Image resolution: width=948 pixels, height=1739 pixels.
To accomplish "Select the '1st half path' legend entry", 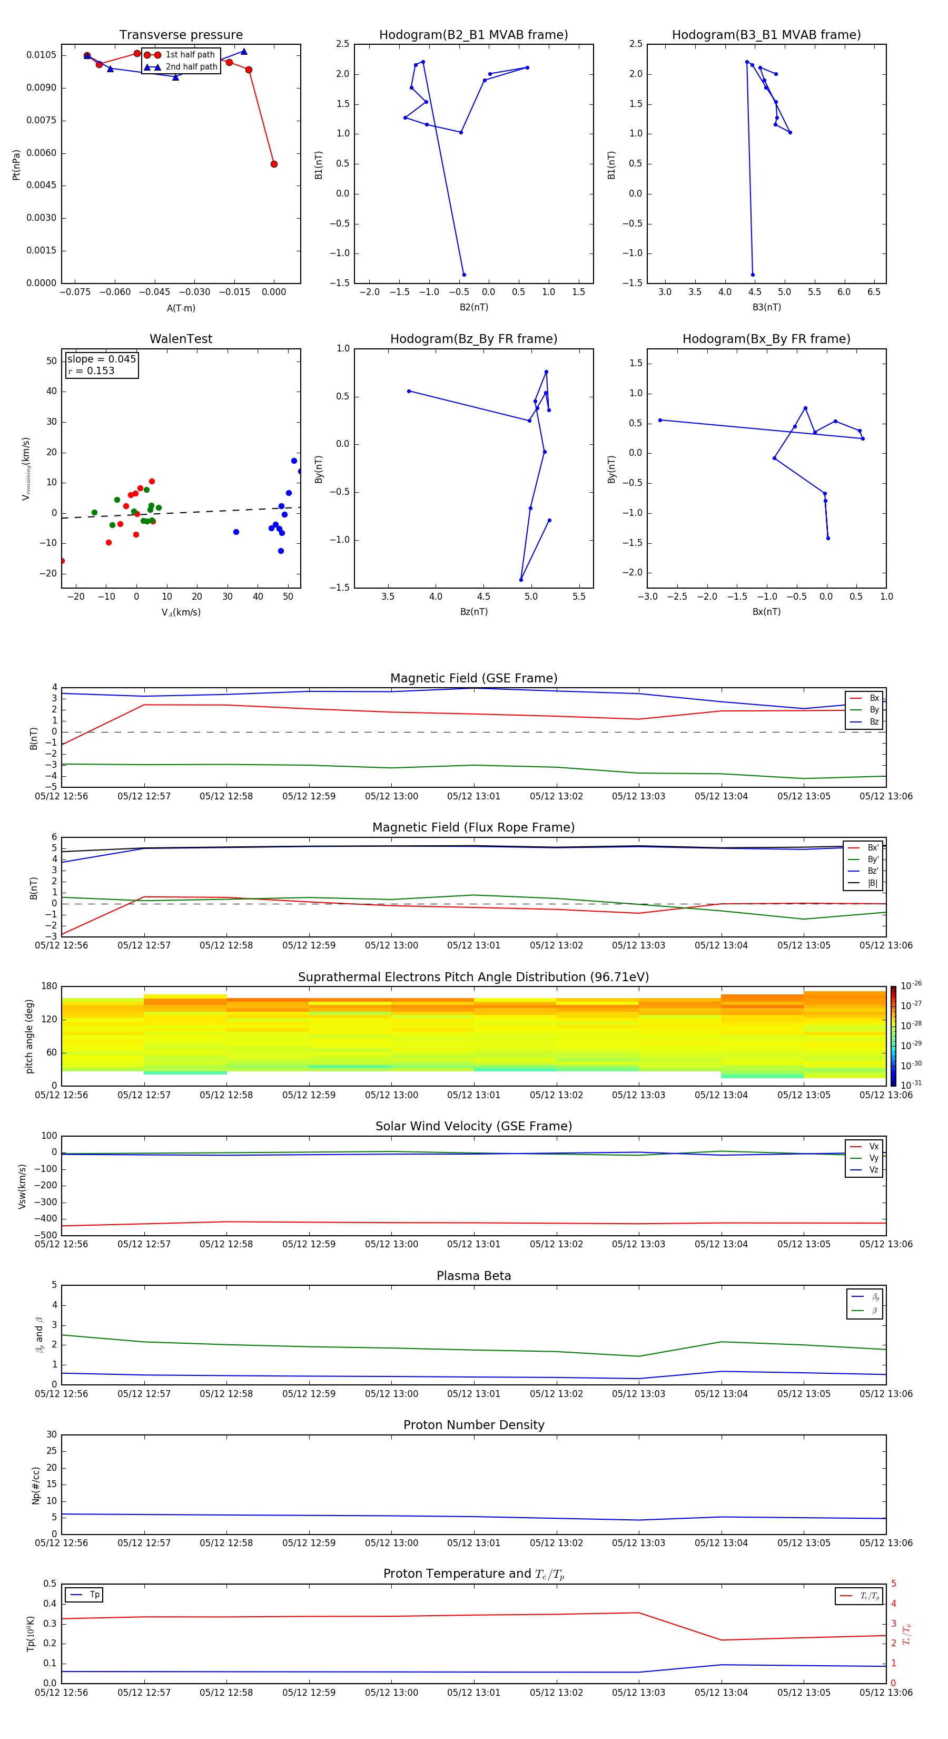I will (180, 55).
